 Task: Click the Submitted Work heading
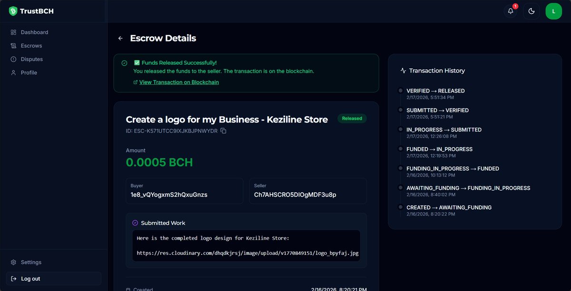(163, 223)
